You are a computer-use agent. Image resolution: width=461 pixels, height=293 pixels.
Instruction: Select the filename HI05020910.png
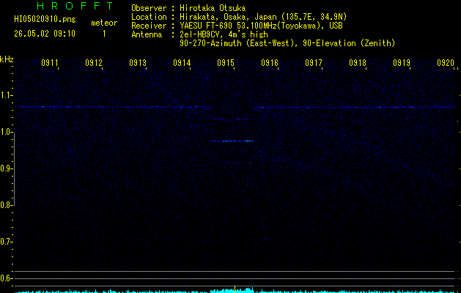(45, 20)
